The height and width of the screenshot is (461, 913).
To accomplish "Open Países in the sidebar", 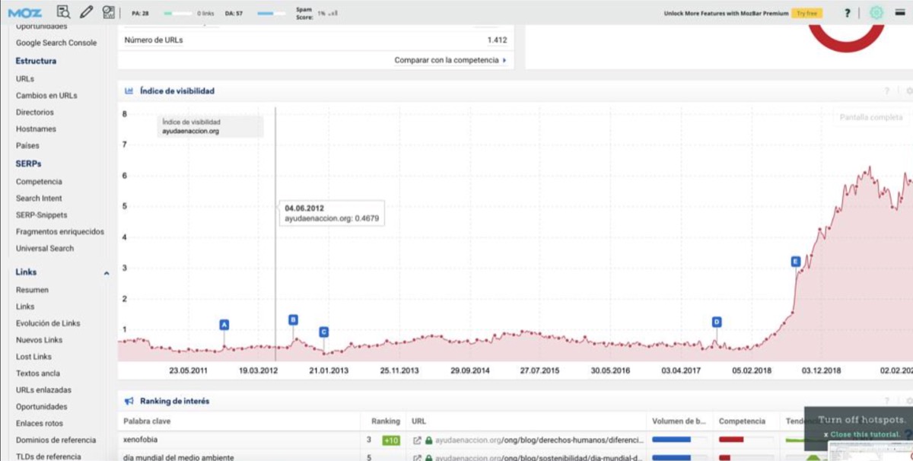I will click(27, 145).
